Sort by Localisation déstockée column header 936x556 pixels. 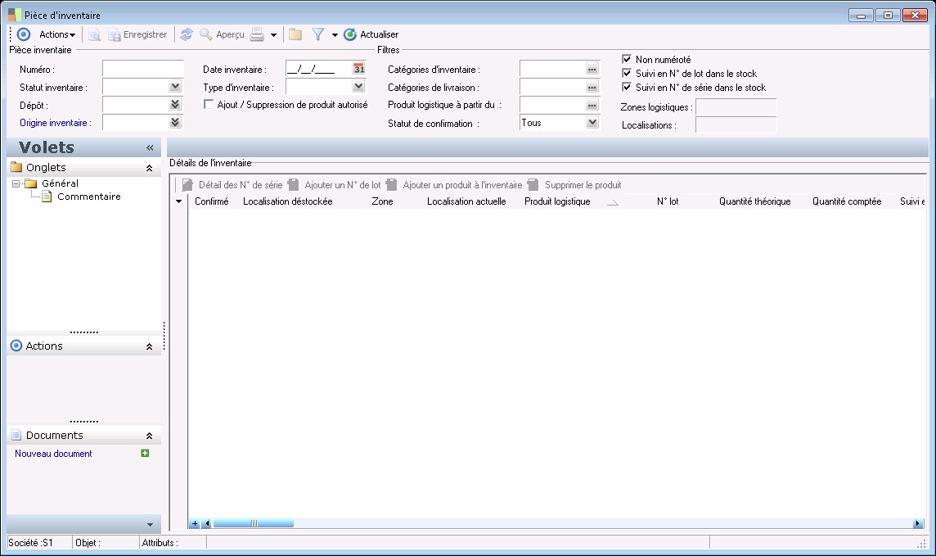click(x=288, y=202)
